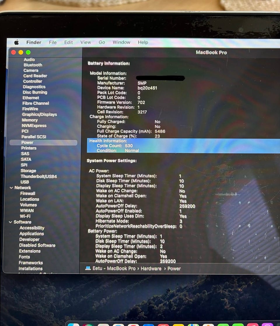The width and height of the screenshot is (280, 326).
Task: Select SAS in the sidebar
Action: 25,154
